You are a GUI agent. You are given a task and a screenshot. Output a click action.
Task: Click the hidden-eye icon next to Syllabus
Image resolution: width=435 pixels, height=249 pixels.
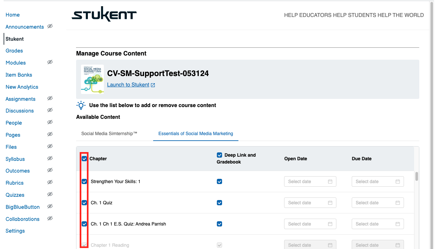click(50, 158)
